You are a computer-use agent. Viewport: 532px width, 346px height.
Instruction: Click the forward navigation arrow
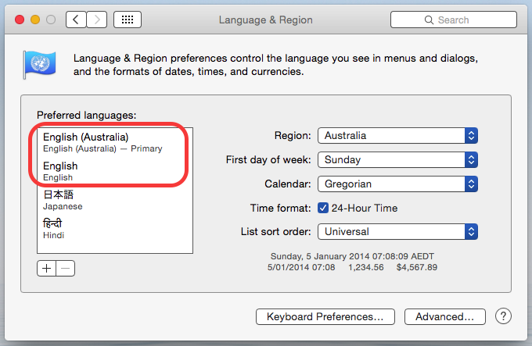click(97, 20)
